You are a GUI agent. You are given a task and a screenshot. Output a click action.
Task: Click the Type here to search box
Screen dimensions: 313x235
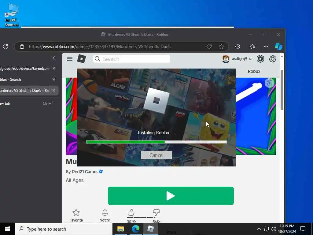click(x=64, y=229)
